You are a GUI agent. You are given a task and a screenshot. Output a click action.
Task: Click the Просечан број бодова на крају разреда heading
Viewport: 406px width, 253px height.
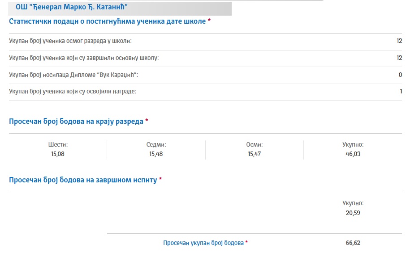[76, 121]
